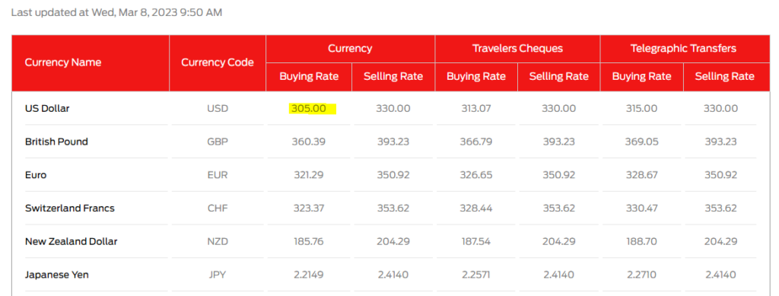Select the British Pound row name
The width and height of the screenshot is (779, 296).
coord(56,142)
